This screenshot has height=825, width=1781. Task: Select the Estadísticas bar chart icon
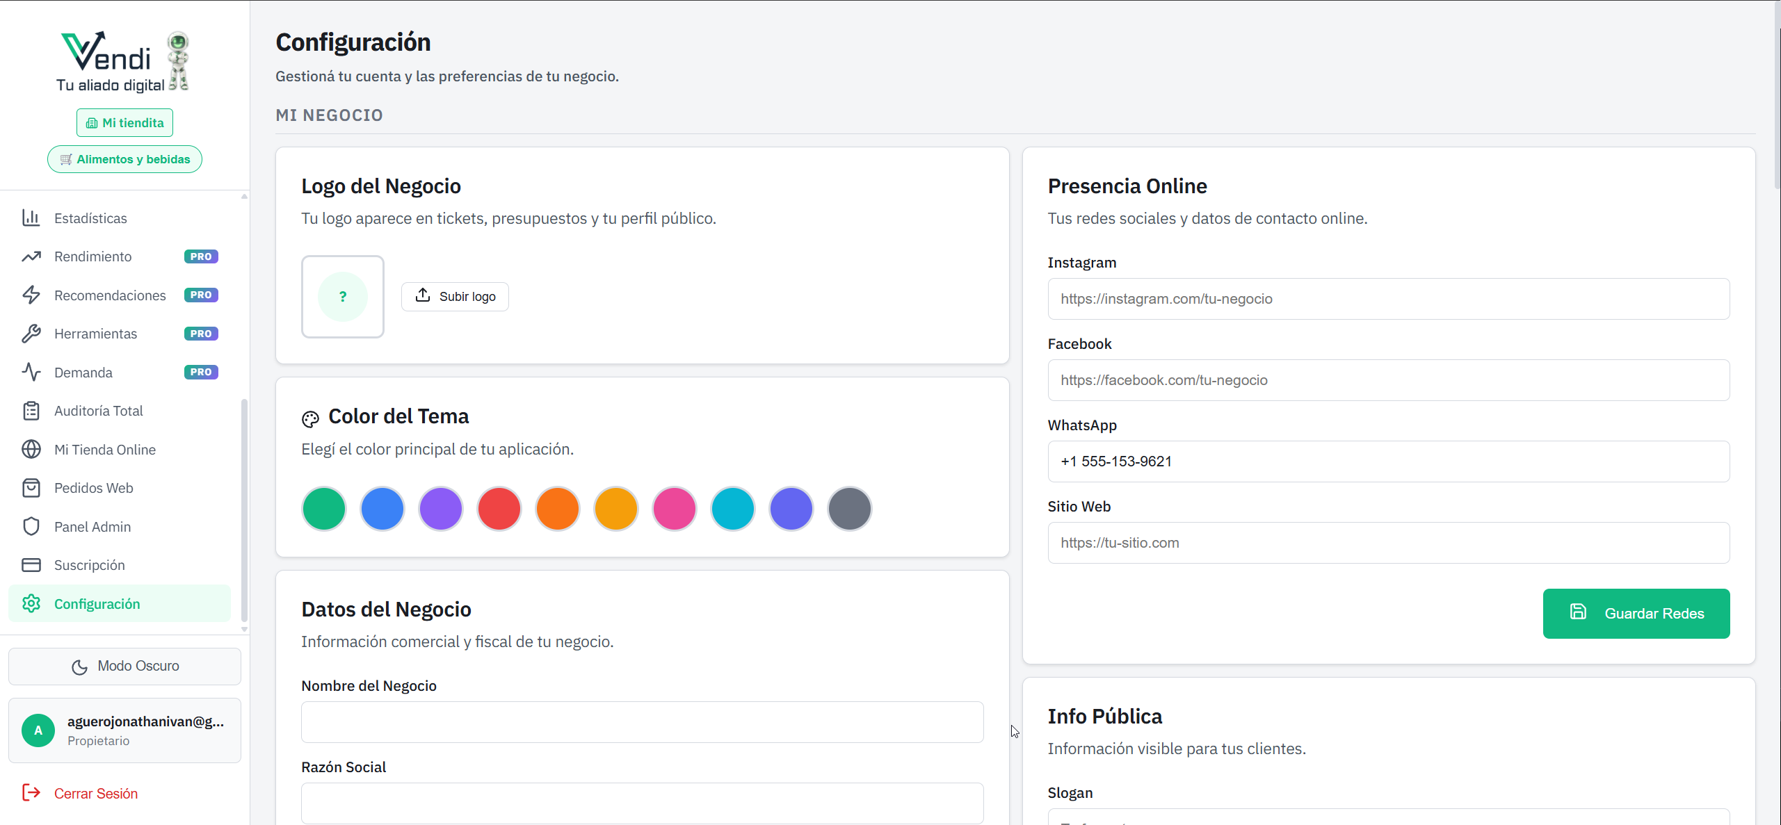[32, 218]
